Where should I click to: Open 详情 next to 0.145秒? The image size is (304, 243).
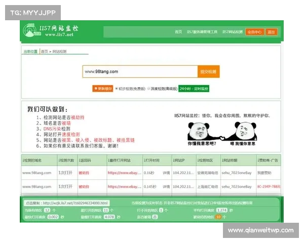pyautogui.click(x=166, y=187)
